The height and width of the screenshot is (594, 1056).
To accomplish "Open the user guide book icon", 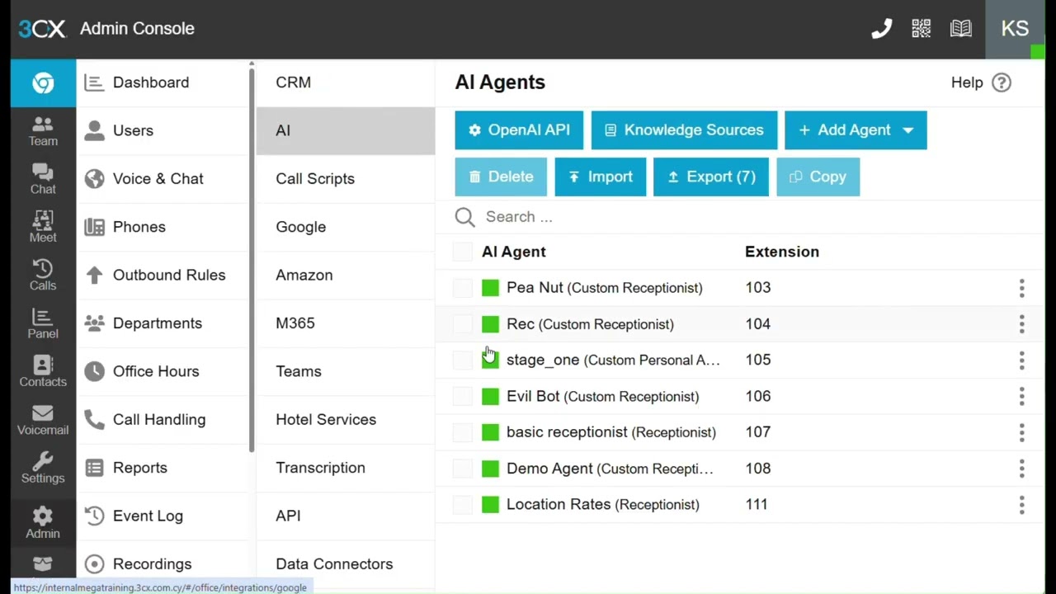I will tap(960, 29).
